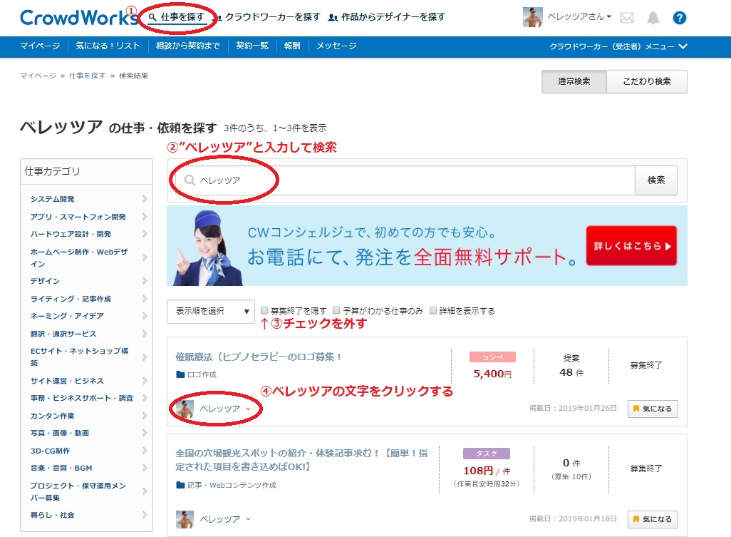Open the envelope messages icon
Screen dimensions: 731x537
click(627, 18)
